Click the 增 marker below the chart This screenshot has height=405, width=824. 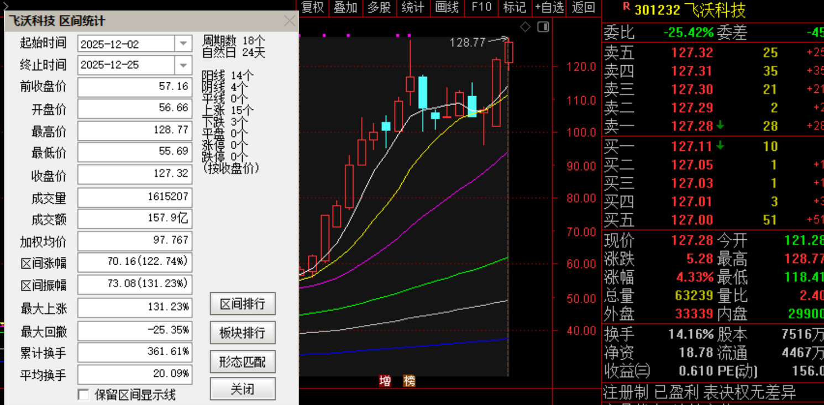385,381
